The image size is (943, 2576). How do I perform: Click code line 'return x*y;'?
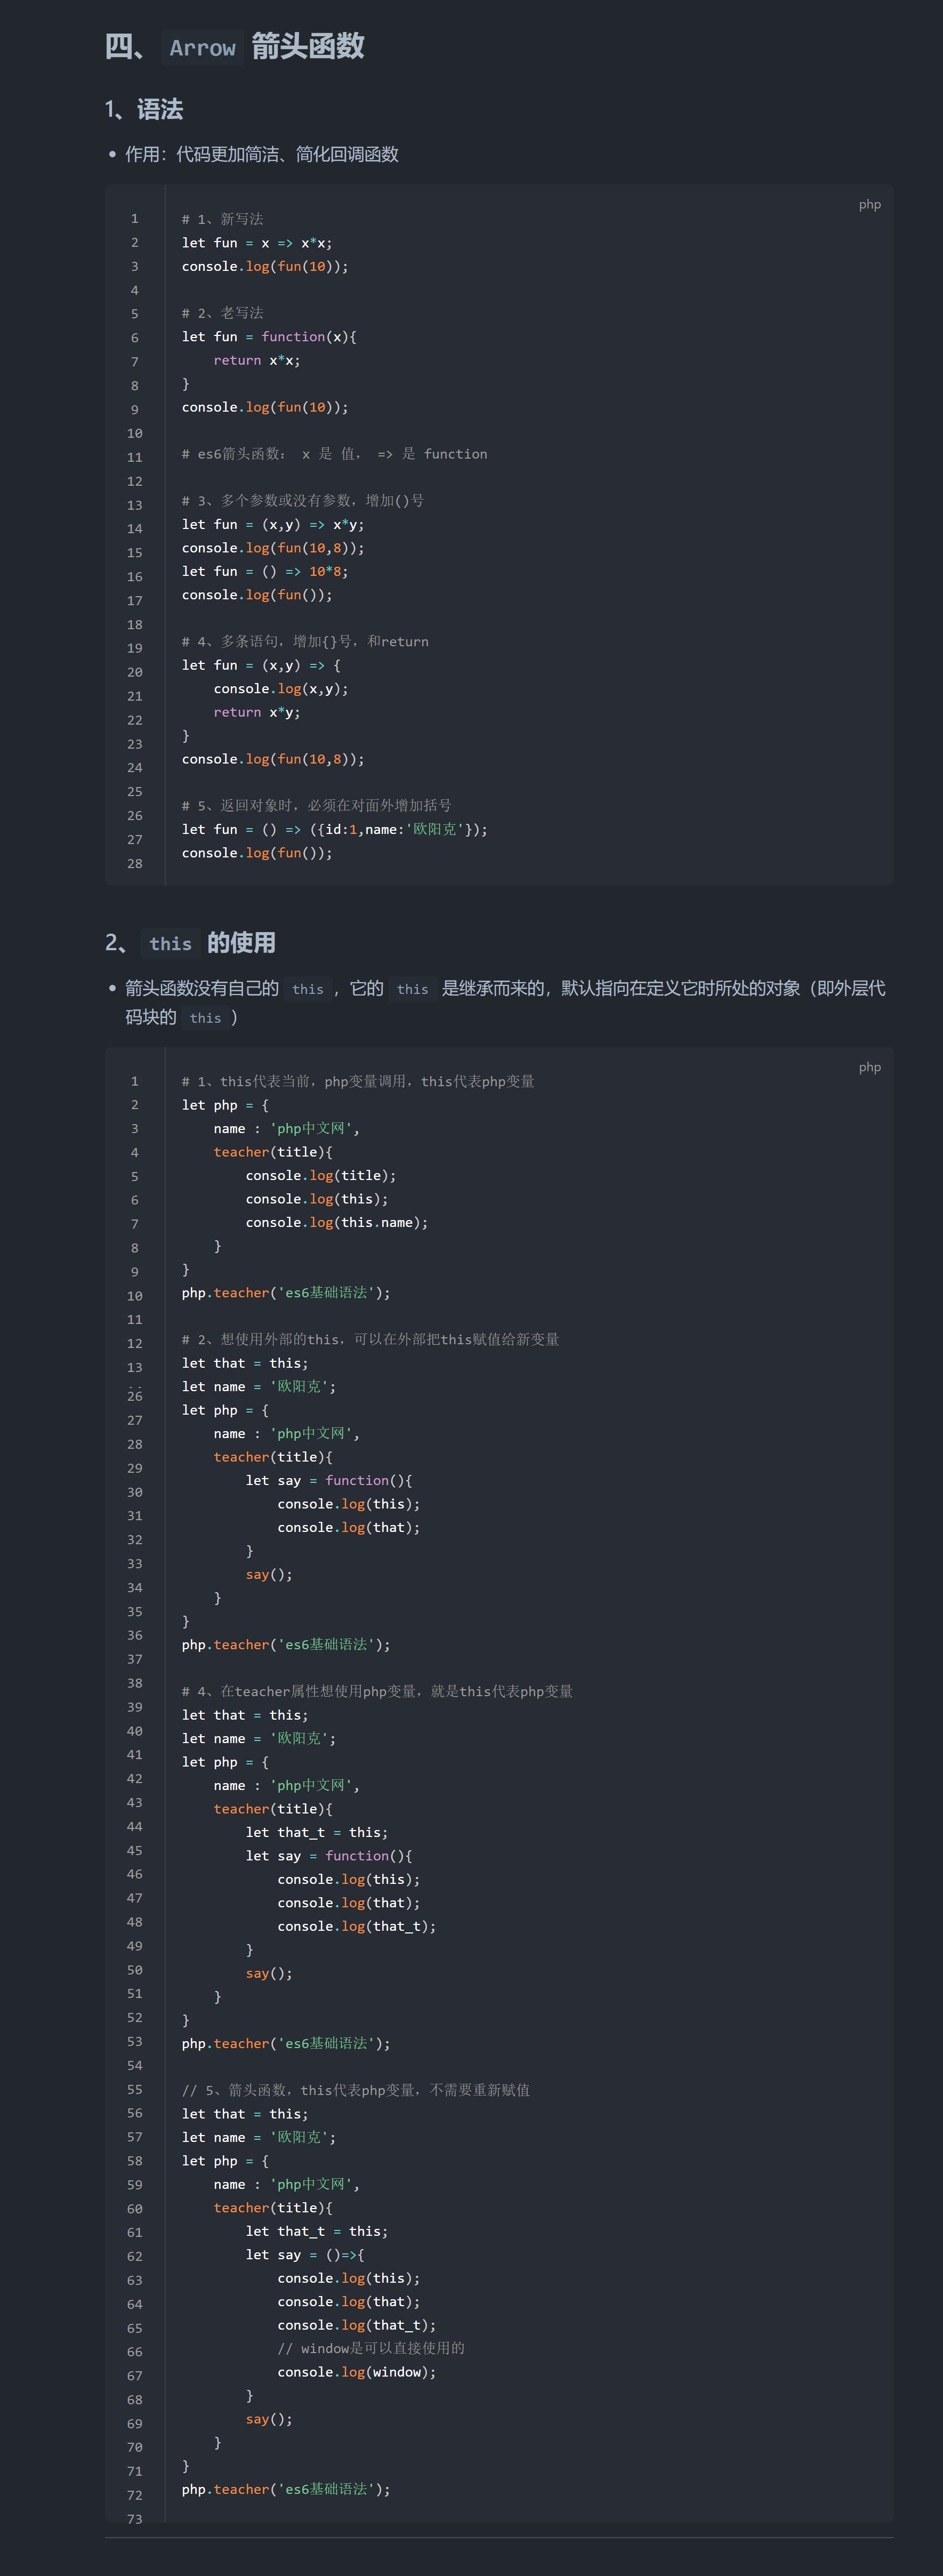click(x=257, y=712)
